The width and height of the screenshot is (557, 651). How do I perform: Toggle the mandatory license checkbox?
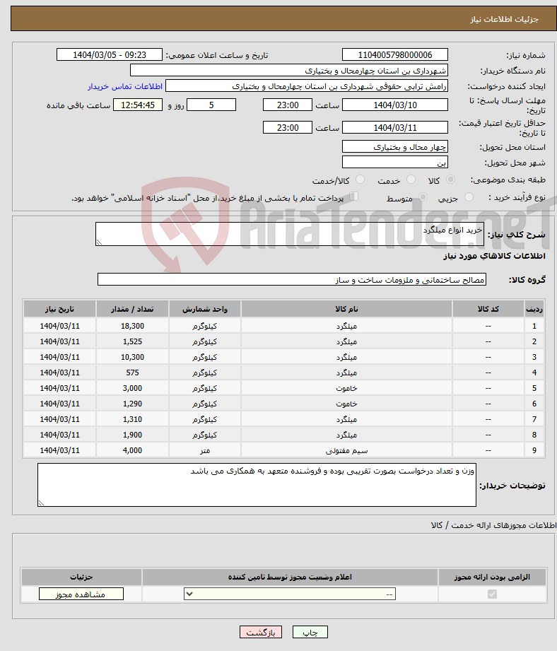[492, 594]
